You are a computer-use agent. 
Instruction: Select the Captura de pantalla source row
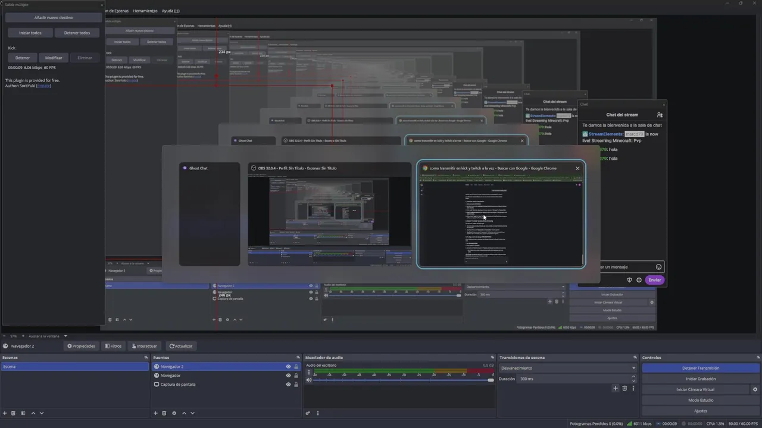[x=226, y=385]
